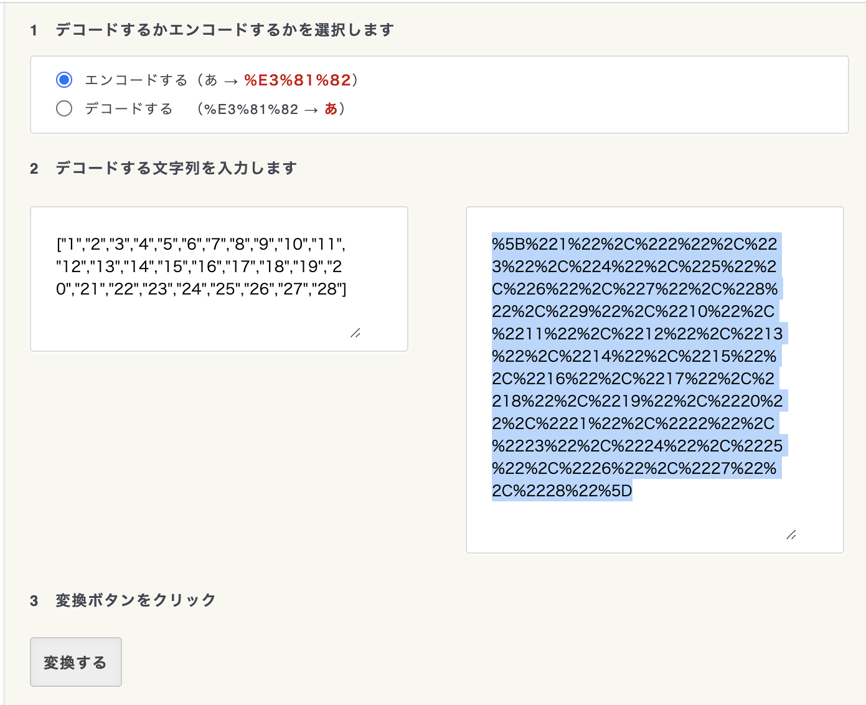
Task: Select the デコードする radio button
Action: [x=64, y=109]
